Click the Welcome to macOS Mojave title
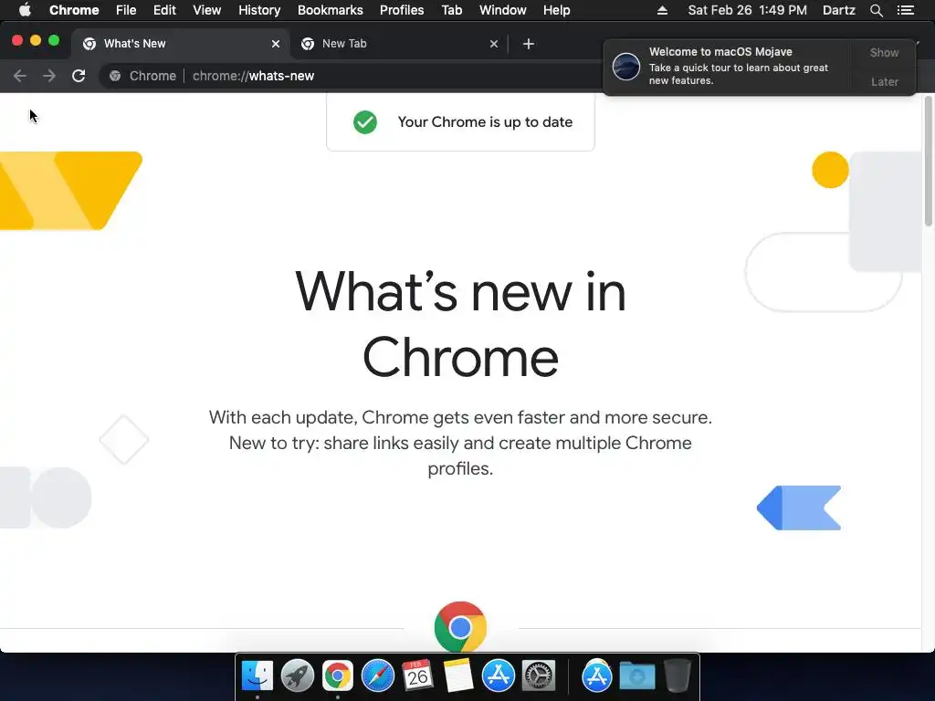935x701 pixels. click(720, 52)
